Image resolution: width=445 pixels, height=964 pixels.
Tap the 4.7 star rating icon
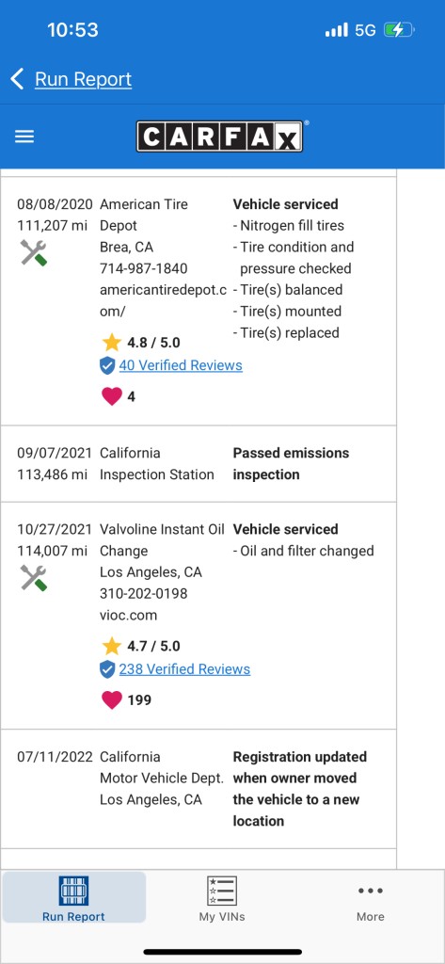111,646
